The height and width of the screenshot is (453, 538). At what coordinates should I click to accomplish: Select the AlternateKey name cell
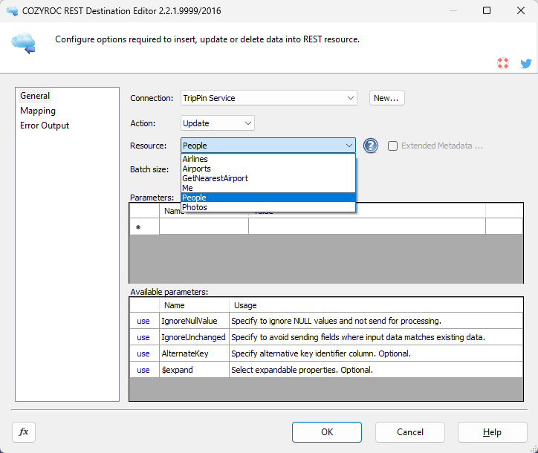[194, 353]
